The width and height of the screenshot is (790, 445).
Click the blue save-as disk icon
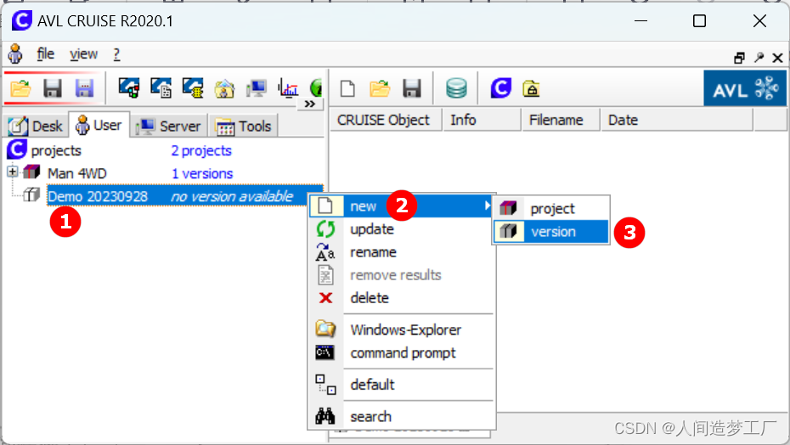(x=84, y=88)
